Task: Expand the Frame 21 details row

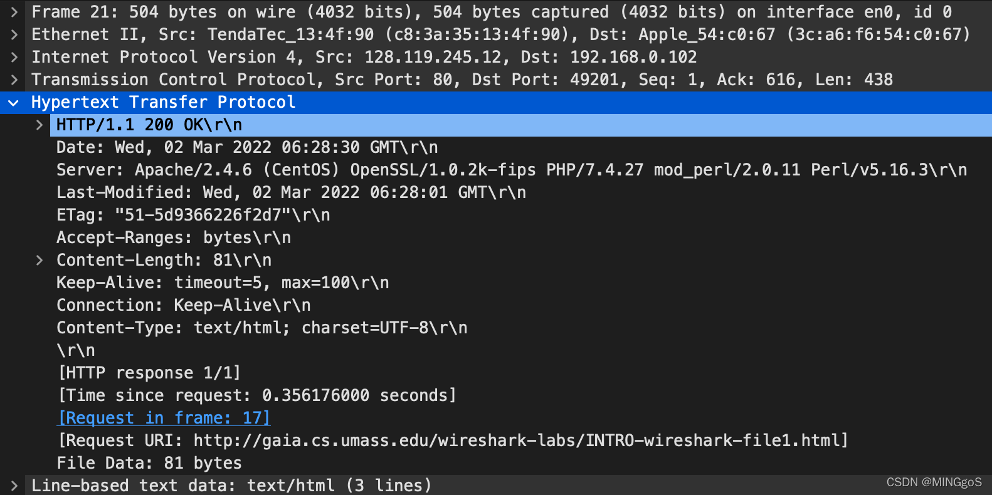Action: click(14, 11)
